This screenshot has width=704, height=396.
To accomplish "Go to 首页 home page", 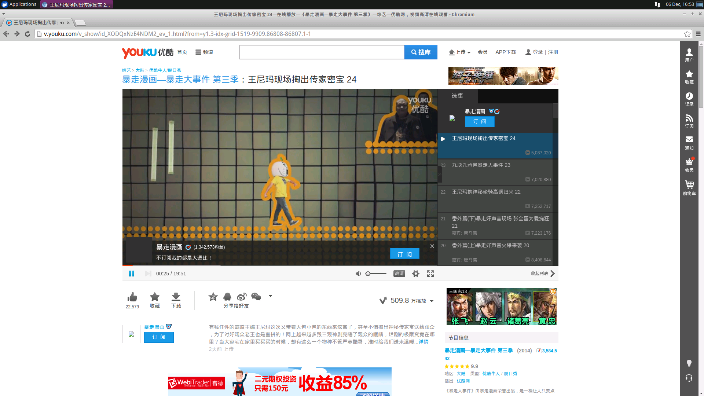I will coord(182,52).
